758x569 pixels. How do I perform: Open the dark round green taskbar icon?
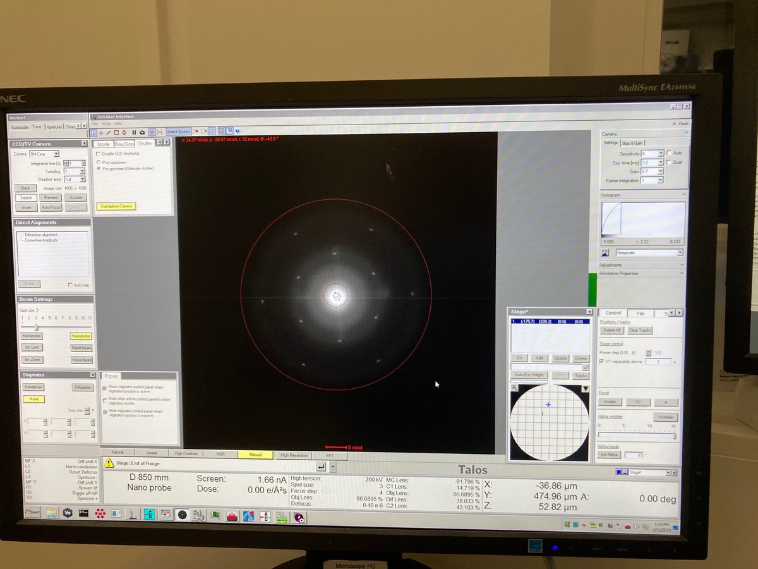pos(182,514)
